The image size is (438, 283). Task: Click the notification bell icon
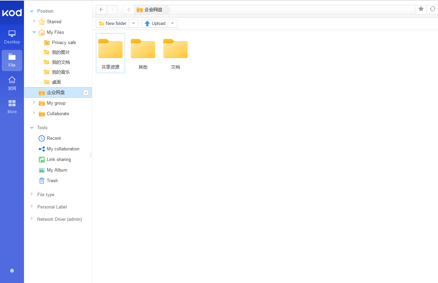12,271
